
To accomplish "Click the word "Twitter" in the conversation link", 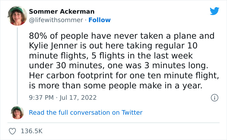I will click(132, 113).
